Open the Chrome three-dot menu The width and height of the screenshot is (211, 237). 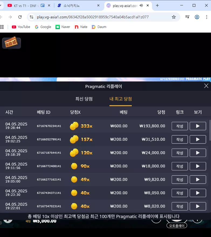click(x=206, y=17)
